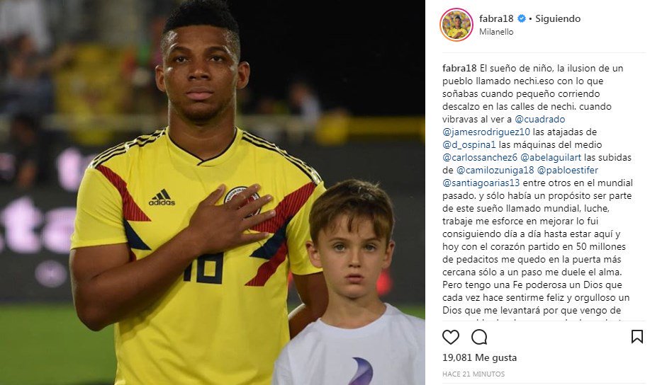The width and height of the screenshot is (650, 385).
Task: Visit the @carlossanchez6 profile mention
Action: click(x=480, y=158)
